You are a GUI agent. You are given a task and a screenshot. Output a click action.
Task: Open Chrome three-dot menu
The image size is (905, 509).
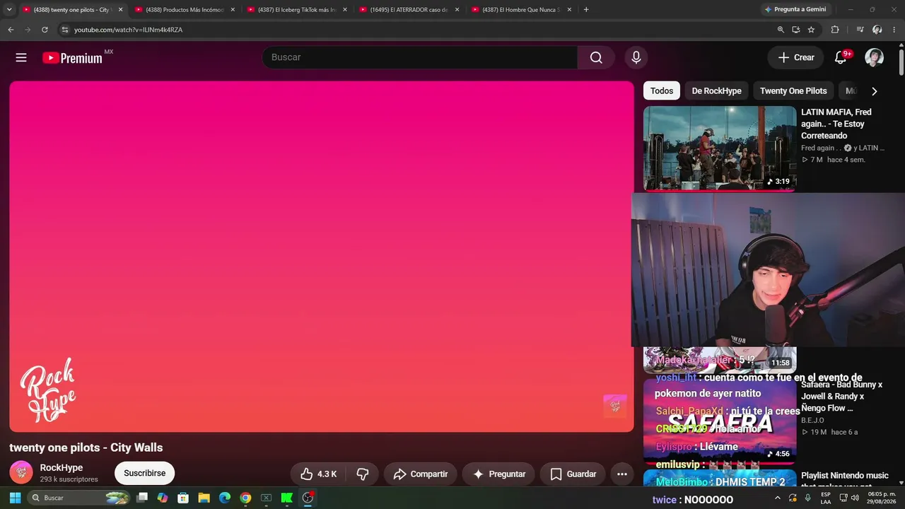(894, 30)
